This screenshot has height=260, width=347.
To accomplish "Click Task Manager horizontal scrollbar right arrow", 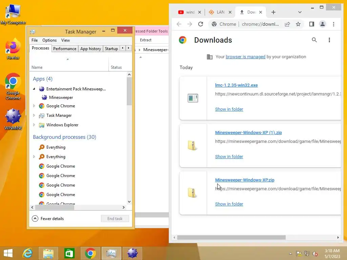I will click(x=123, y=208).
